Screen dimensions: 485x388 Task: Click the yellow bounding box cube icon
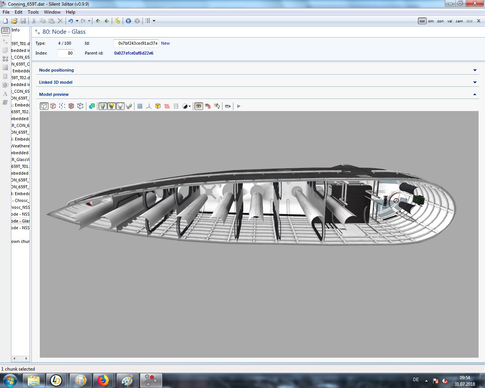[x=158, y=106]
